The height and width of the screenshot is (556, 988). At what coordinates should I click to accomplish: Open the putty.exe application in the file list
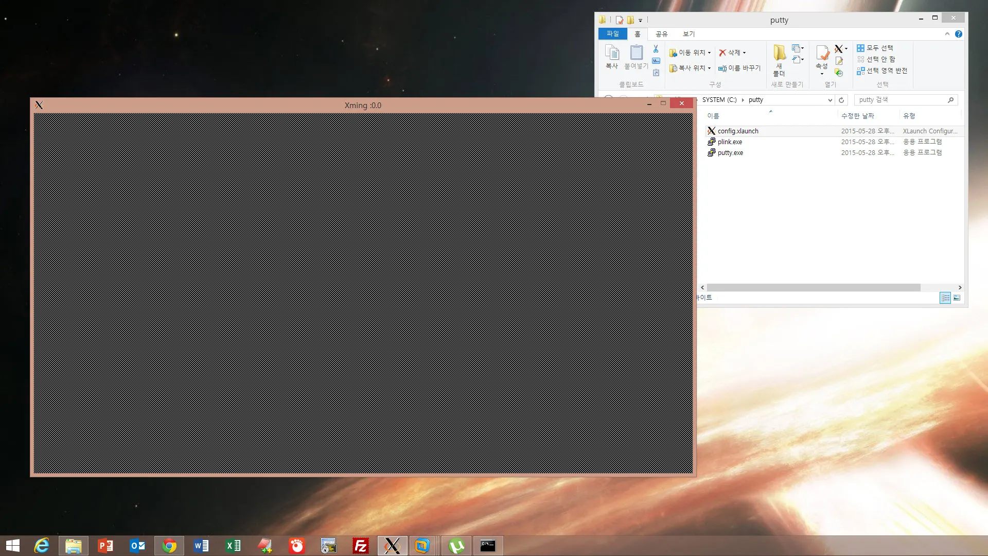point(730,152)
